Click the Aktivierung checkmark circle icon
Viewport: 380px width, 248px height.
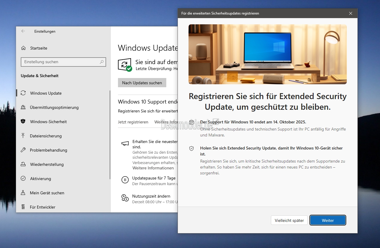[23, 179]
